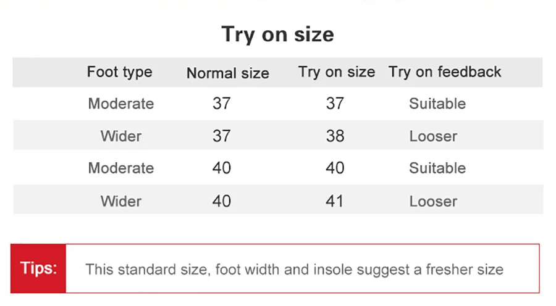Select try on size value 38
Screen dimensions: 556x306
point(334,136)
